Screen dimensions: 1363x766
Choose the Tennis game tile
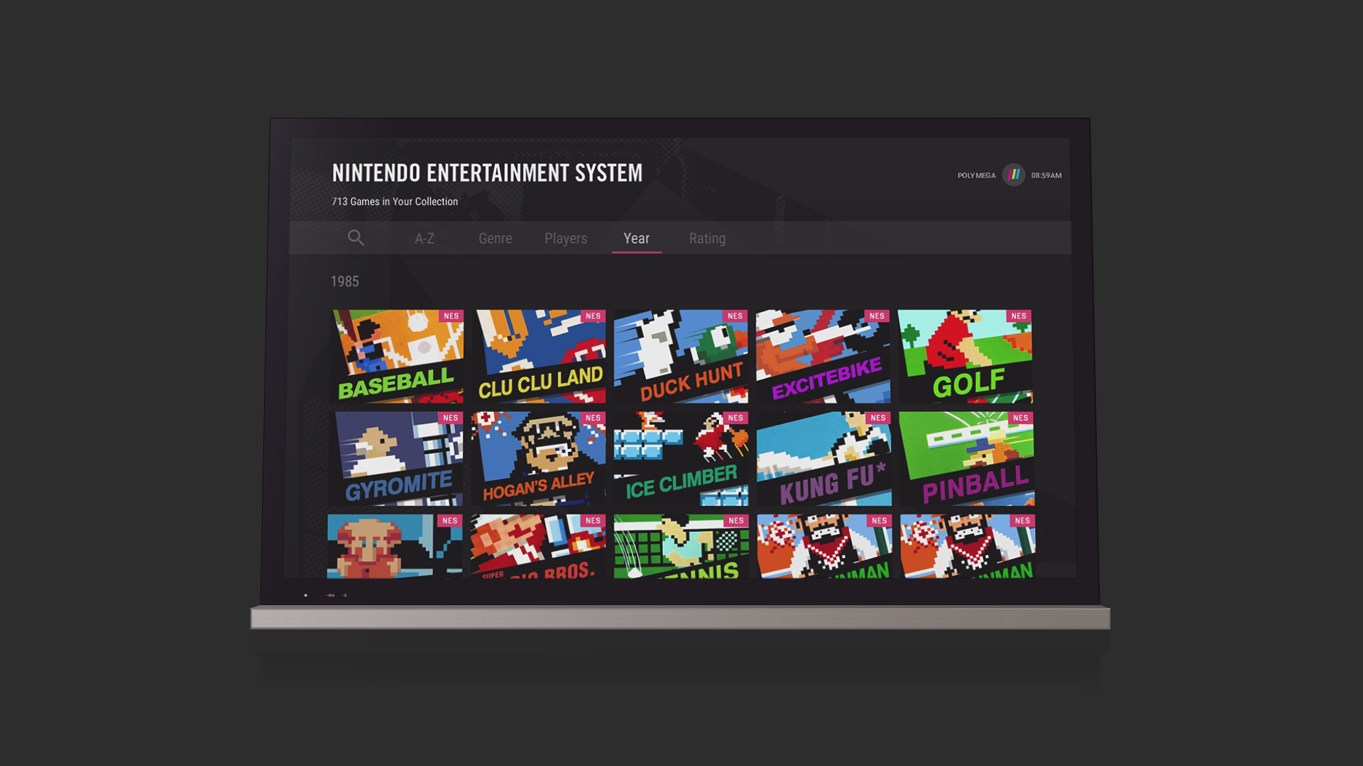click(x=681, y=546)
